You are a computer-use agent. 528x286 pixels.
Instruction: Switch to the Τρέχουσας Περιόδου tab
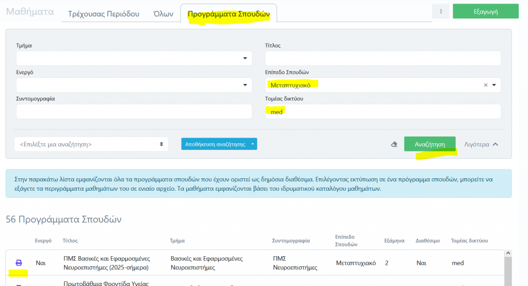pos(104,14)
